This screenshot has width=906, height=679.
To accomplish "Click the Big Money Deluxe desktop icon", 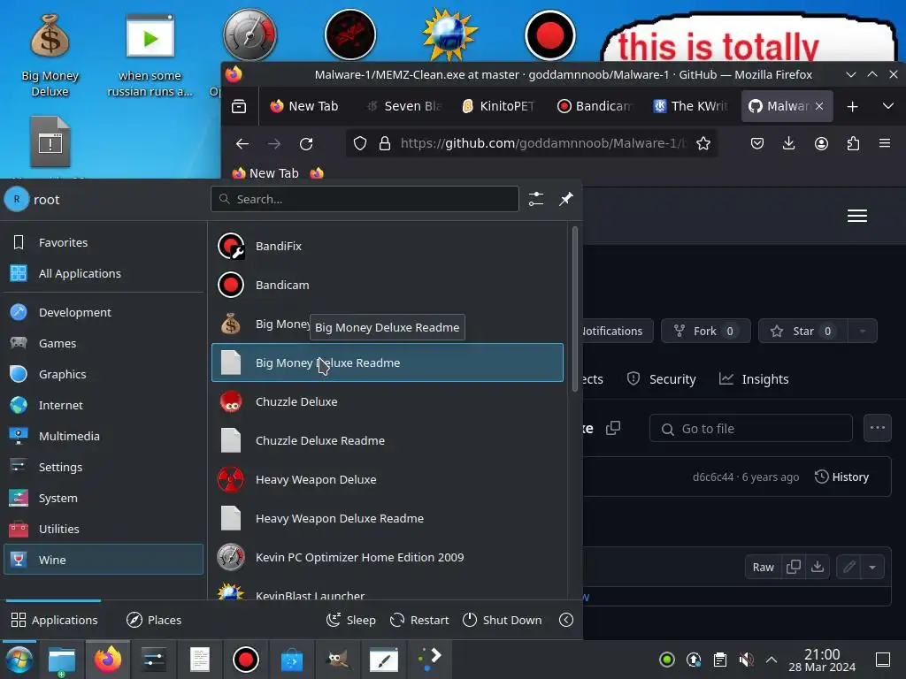I will [50, 56].
